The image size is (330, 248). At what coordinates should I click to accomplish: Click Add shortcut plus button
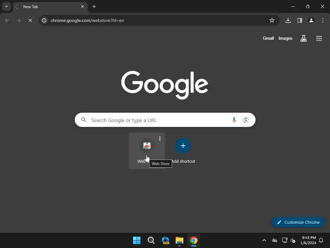(x=183, y=146)
